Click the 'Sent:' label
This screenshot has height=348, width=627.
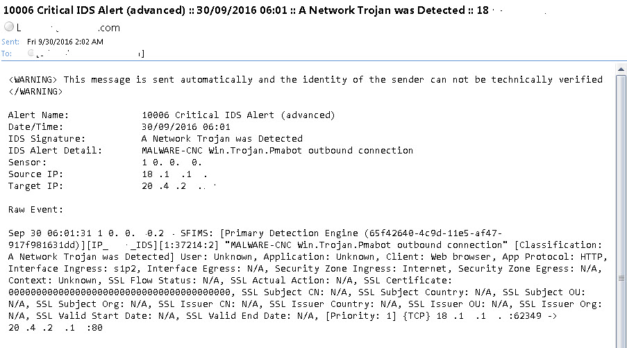coord(9,42)
